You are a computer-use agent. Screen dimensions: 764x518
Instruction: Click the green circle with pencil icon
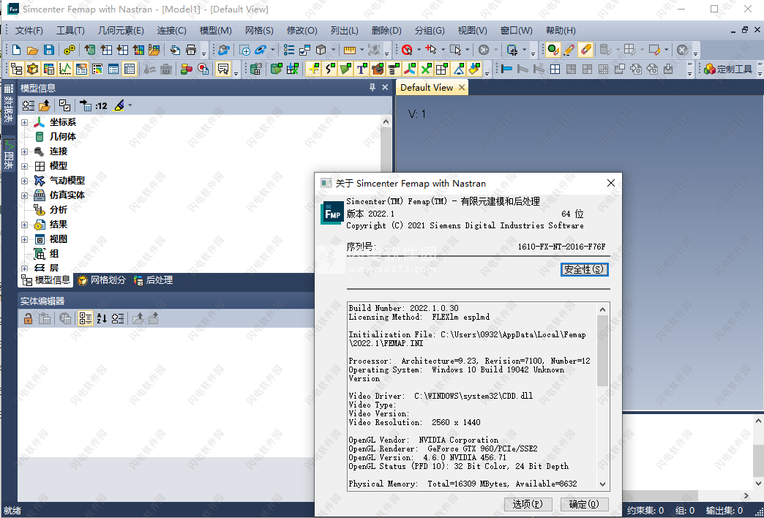point(553,50)
